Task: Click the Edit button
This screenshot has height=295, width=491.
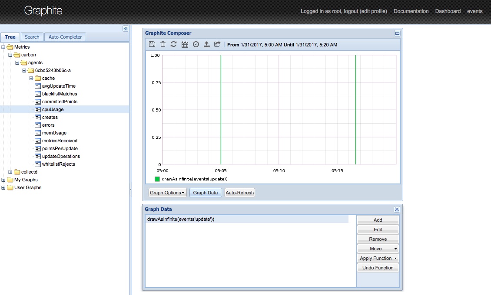Action: 378,229
